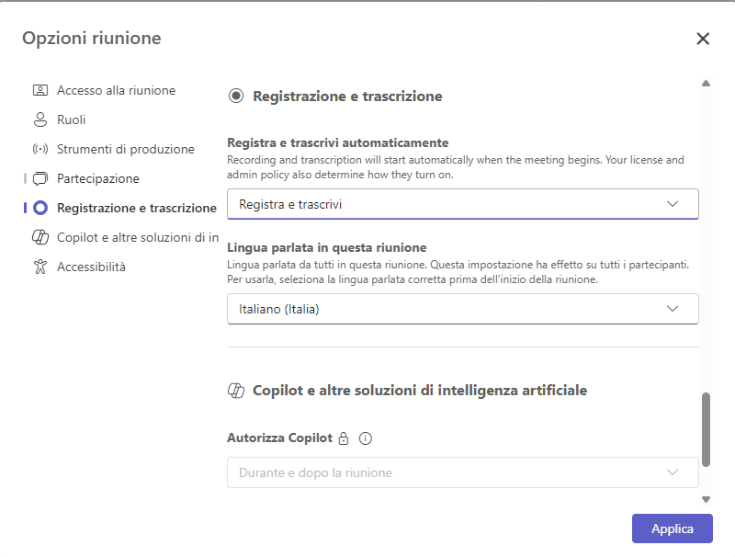735x557 pixels.
Task: Open the info icon next to Autorizza Copilot
Action: click(x=365, y=438)
